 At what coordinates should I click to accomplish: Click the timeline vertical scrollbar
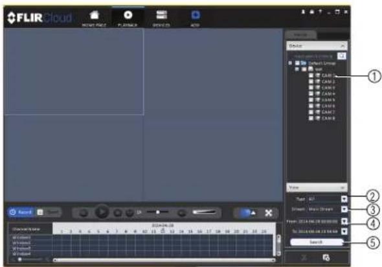[x=278, y=245]
